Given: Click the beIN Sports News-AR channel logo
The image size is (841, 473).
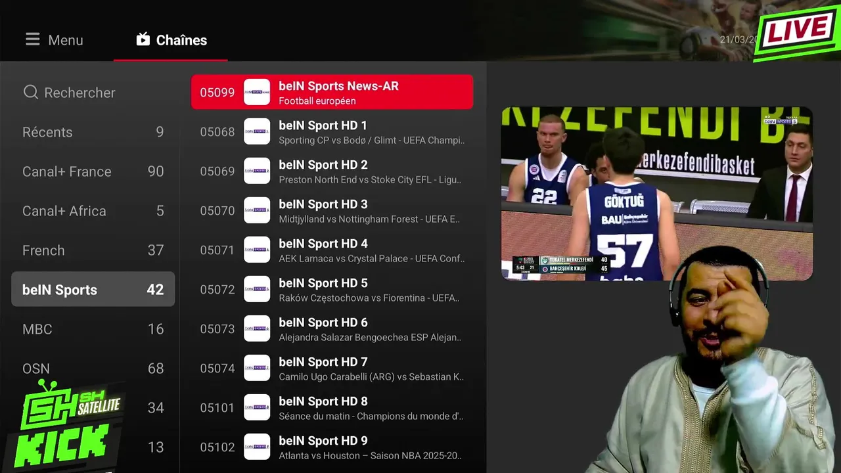Looking at the screenshot, I should click(x=257, y=92).
